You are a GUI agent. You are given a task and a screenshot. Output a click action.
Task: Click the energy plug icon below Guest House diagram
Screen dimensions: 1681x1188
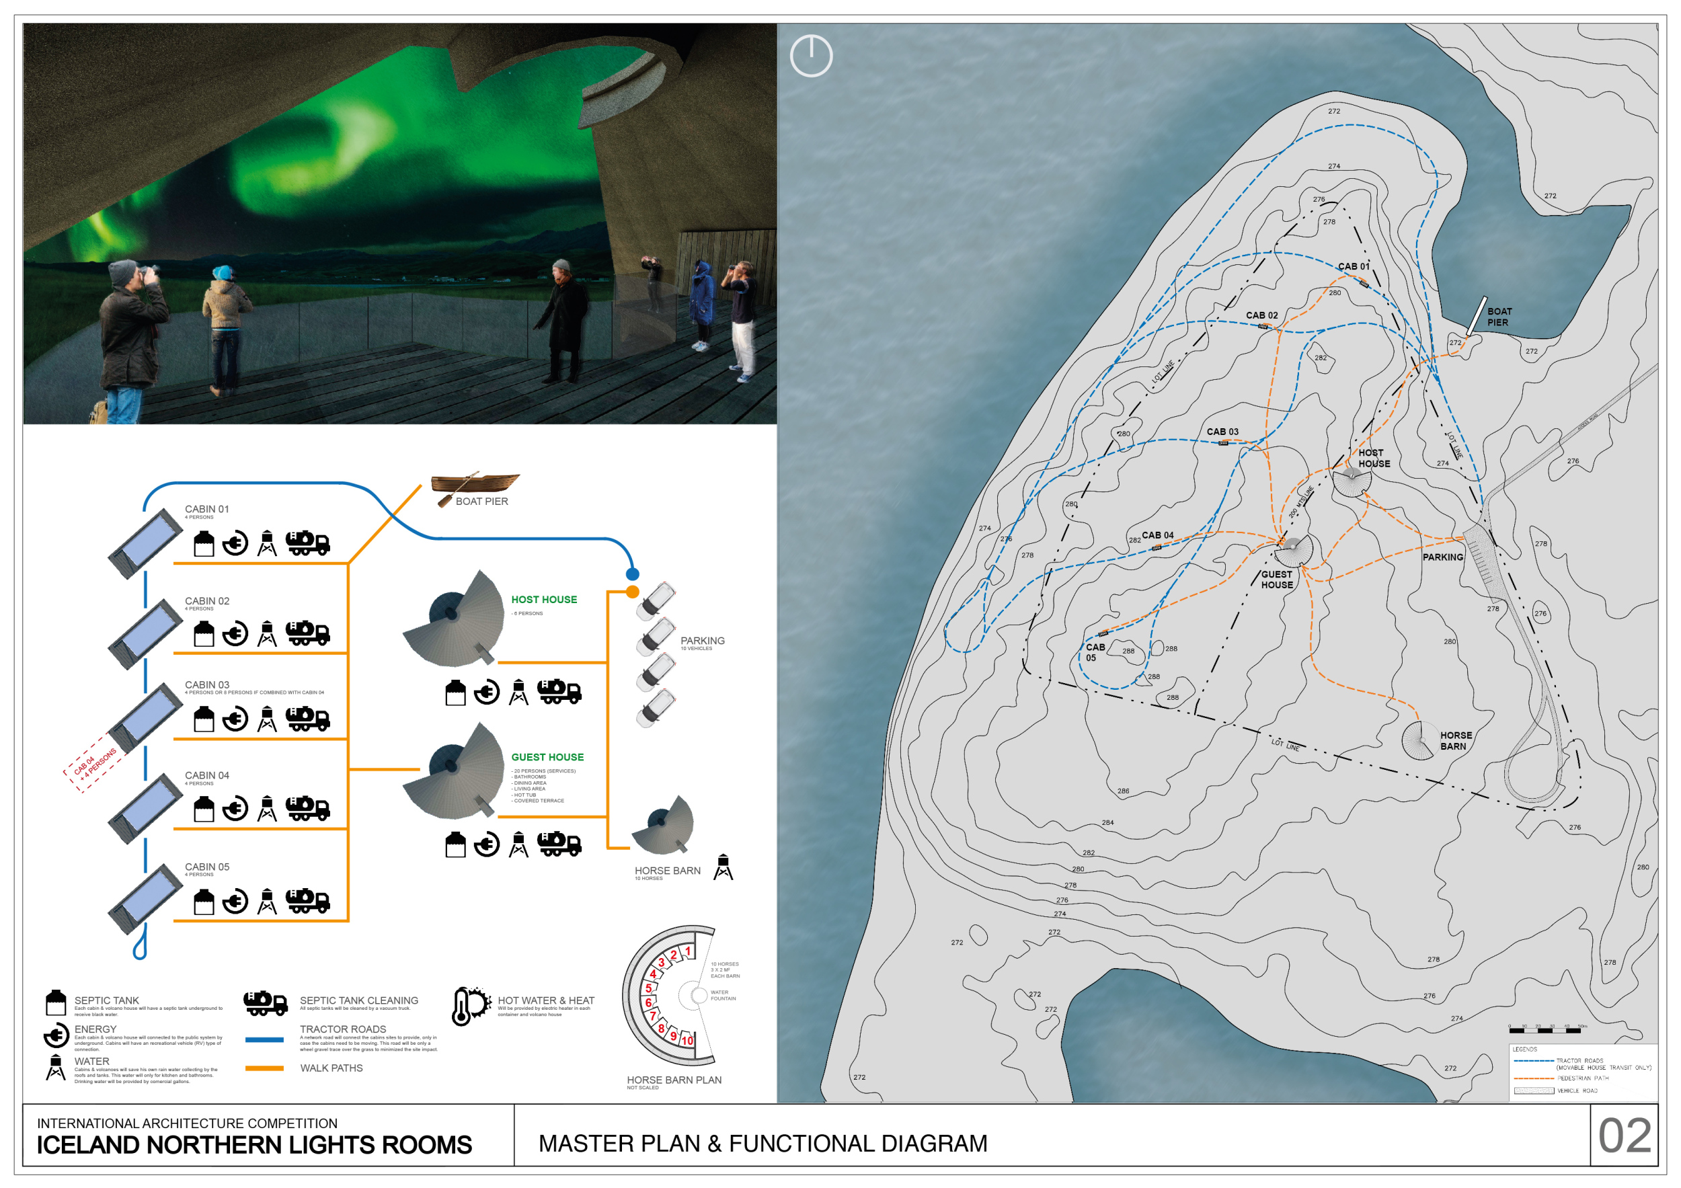487,844
